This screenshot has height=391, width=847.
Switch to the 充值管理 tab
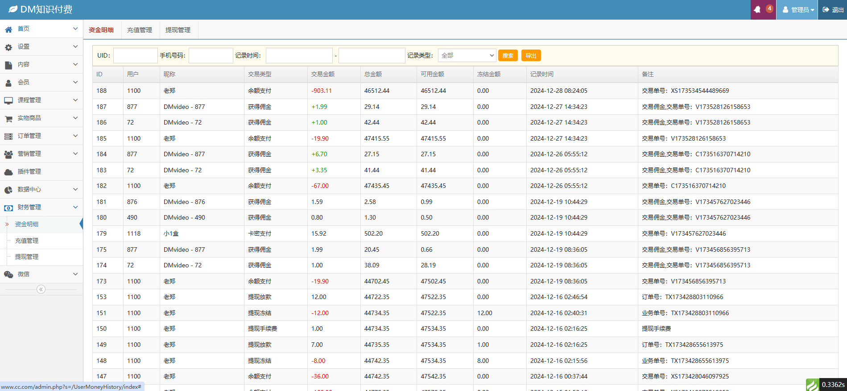tap(140, 30)
